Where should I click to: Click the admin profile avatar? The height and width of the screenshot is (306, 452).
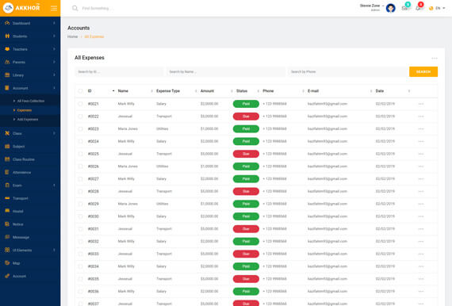coord(391,8)
